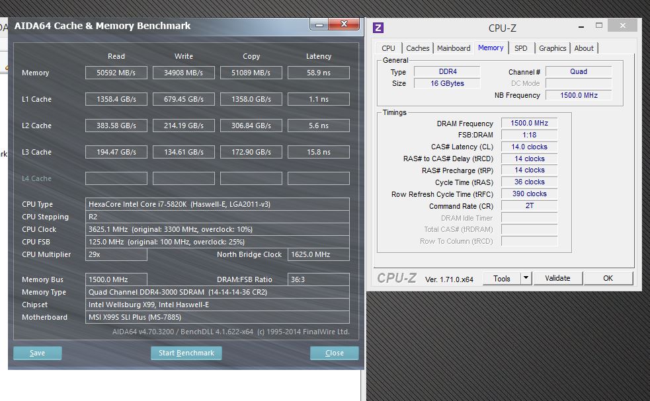The width and height of the screenshot is (650, 401).
Task: Click the L3 Cache Read value 194.47 GB/s
Action: (x=116, y=152)
